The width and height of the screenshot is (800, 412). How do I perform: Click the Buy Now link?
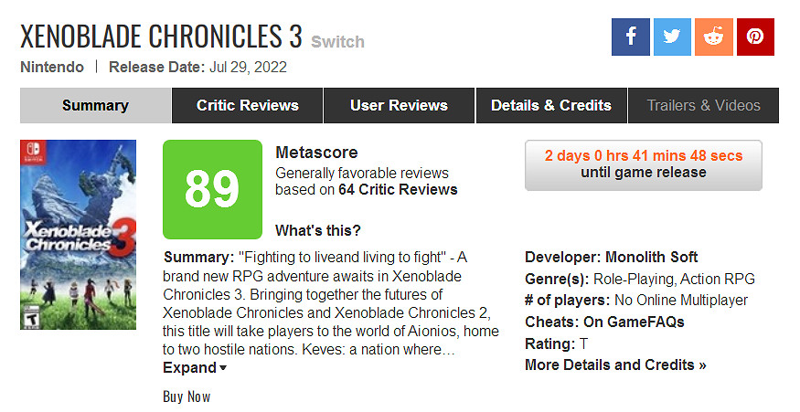187,396
